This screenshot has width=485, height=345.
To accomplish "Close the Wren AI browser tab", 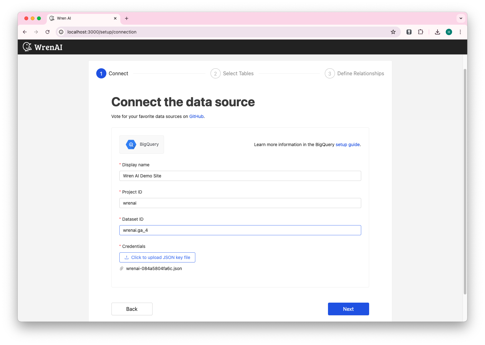I will (x=115, y=18).
